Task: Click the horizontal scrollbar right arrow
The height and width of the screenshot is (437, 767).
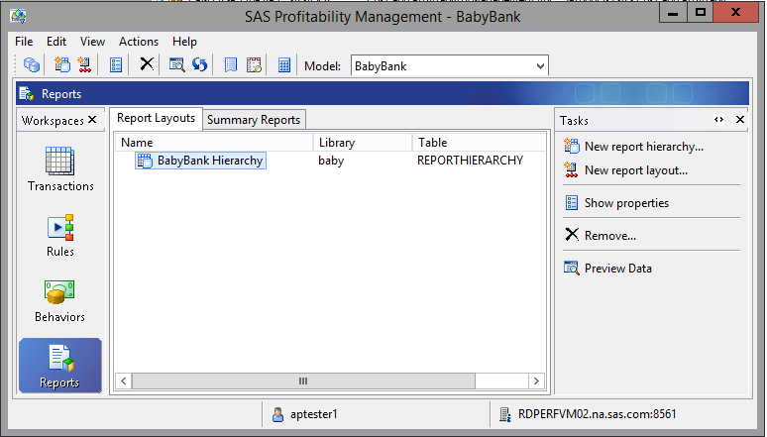Action: point(536,381)
